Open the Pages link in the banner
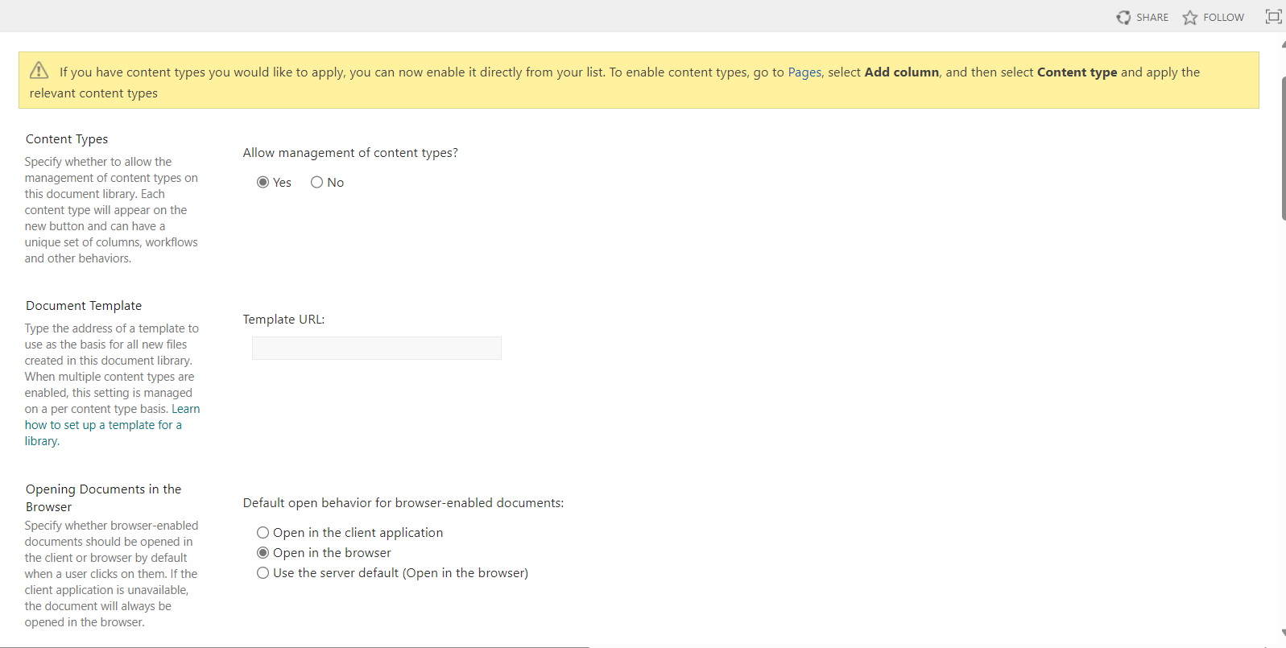Screen dimensions: 1286x648 tap(804, 72)
